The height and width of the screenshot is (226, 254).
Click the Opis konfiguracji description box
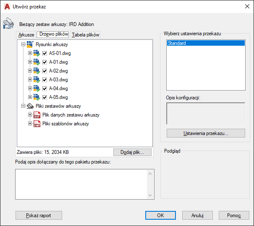[206, 114]
